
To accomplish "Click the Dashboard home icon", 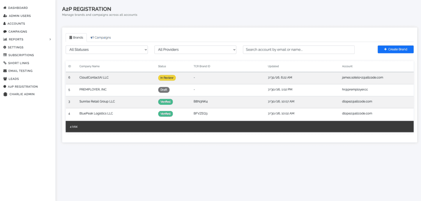I will coord(5,8).
